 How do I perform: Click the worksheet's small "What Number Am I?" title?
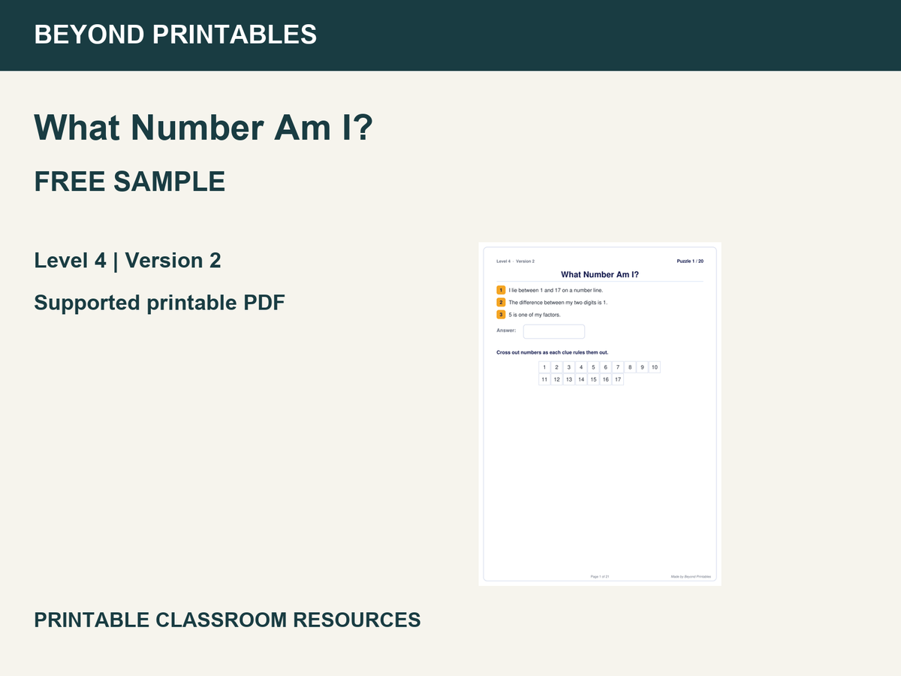(x=600, y=275)
